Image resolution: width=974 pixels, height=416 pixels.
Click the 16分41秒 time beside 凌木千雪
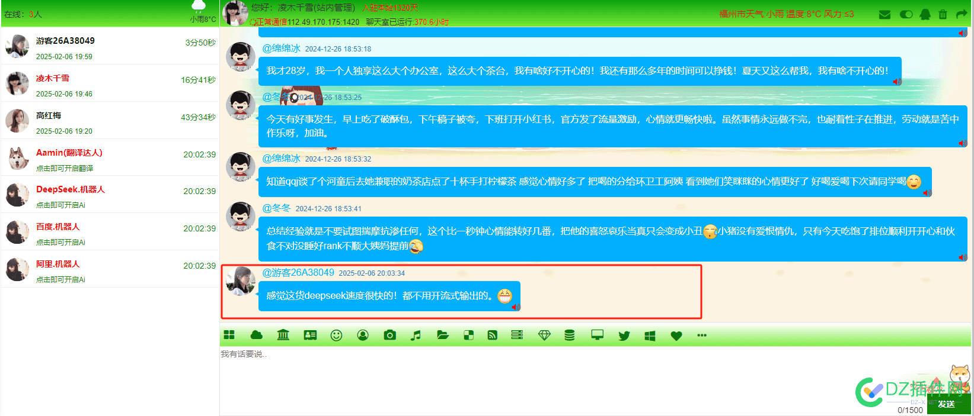198,80
